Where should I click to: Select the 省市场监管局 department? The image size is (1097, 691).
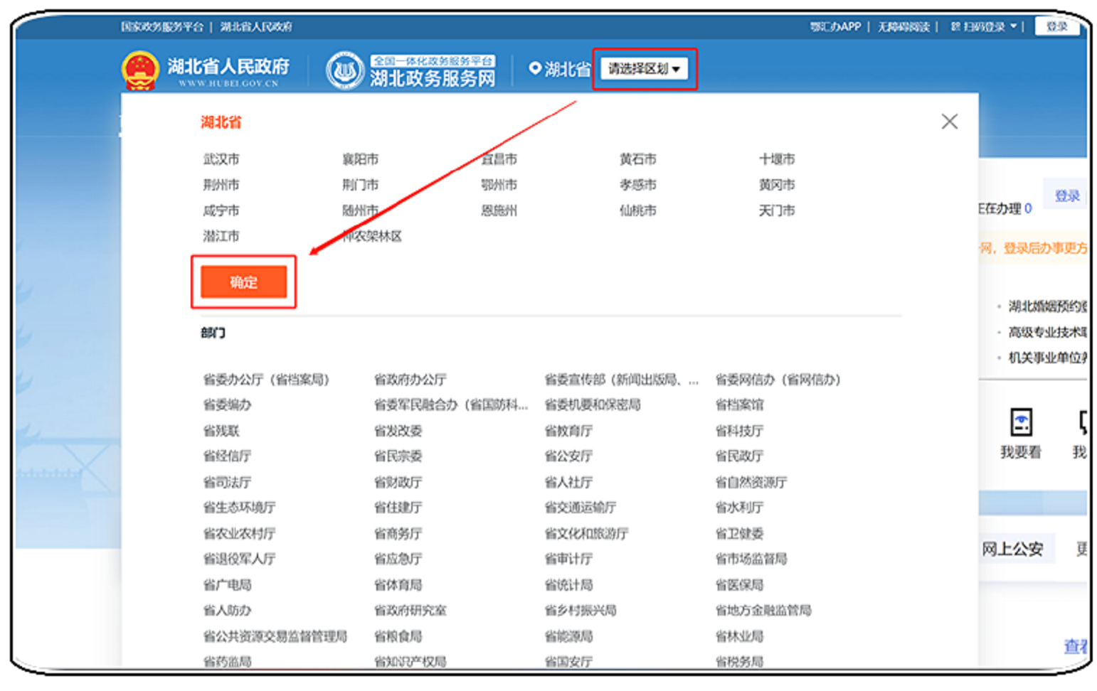coord(751,559)
